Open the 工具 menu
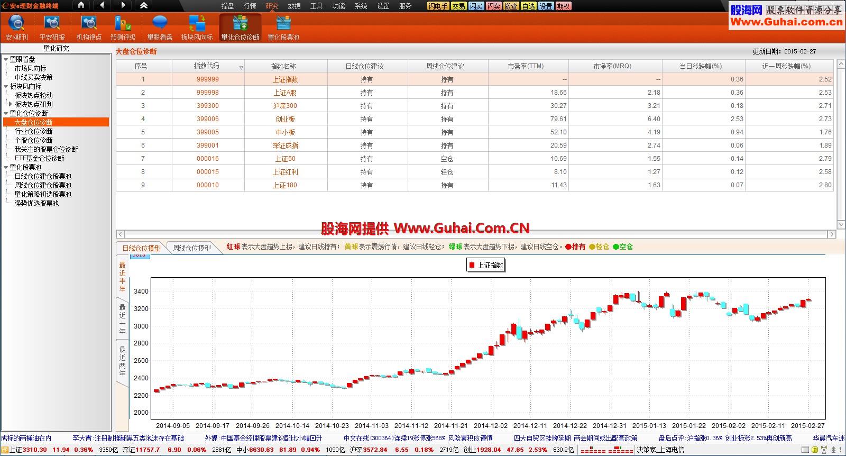Viewport: 846px width, 456px height. (317, 6)
